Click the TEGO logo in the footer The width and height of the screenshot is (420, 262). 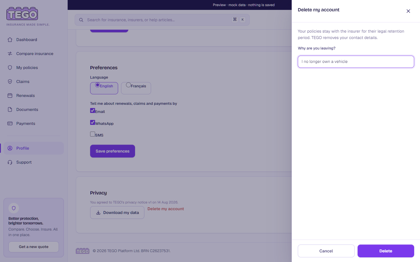83,251
